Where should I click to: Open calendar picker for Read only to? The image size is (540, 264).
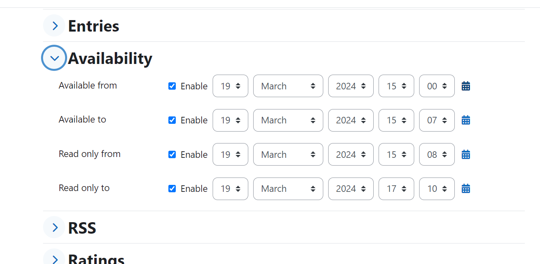[x=465, y=189]
